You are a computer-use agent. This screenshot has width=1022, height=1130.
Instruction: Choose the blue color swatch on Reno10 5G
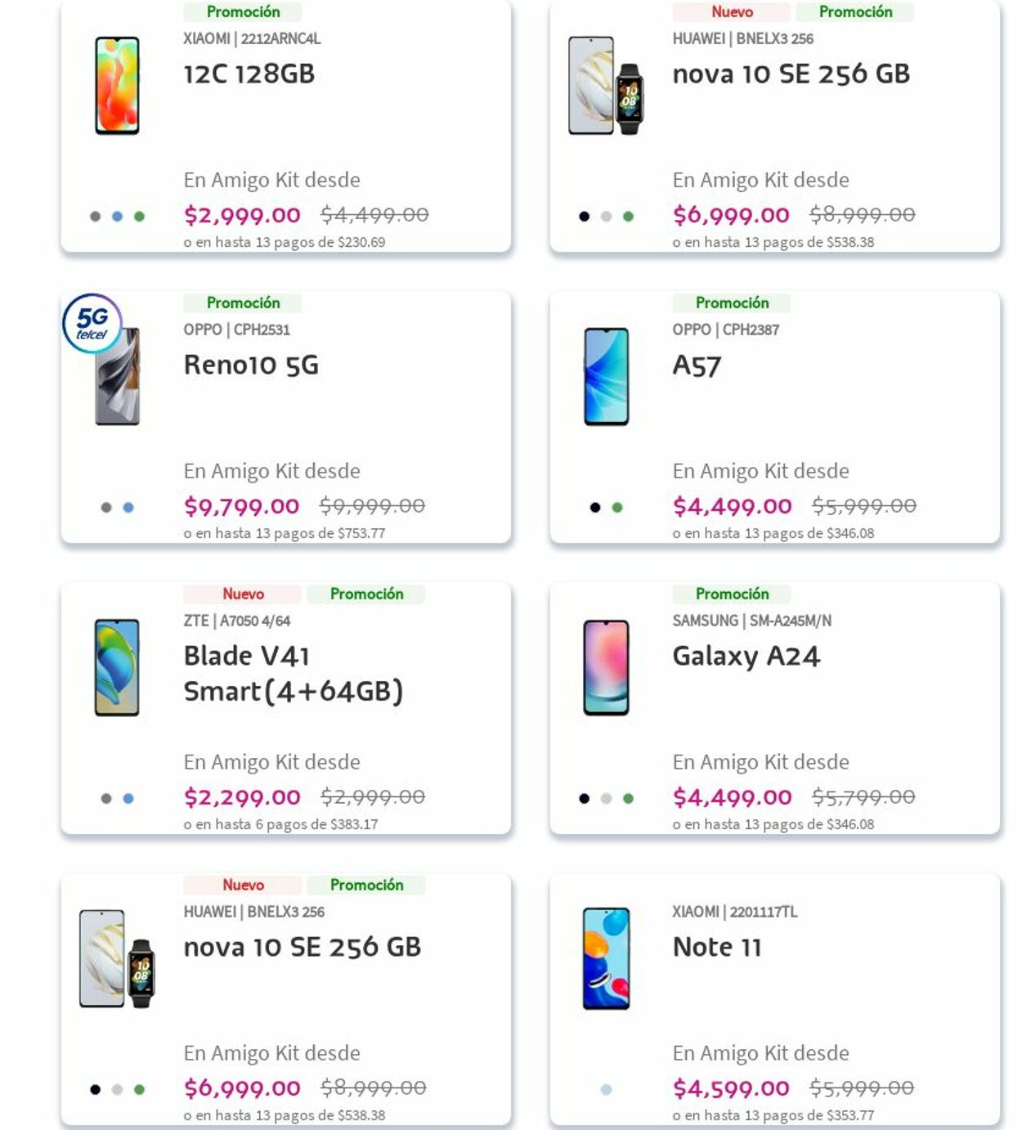(127, 506)
